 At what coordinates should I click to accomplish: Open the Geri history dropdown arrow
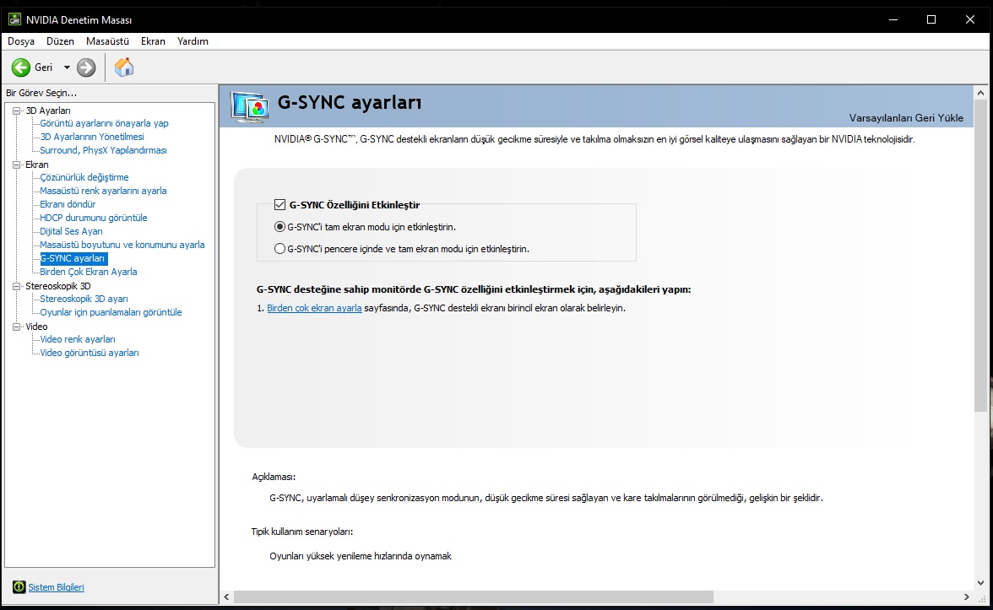coord(67,67)
